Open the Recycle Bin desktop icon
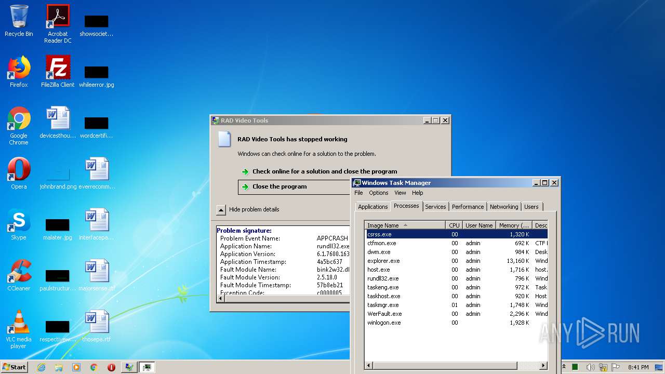The width and height of the screenshot is (665, 374). (x=19, y=21)
